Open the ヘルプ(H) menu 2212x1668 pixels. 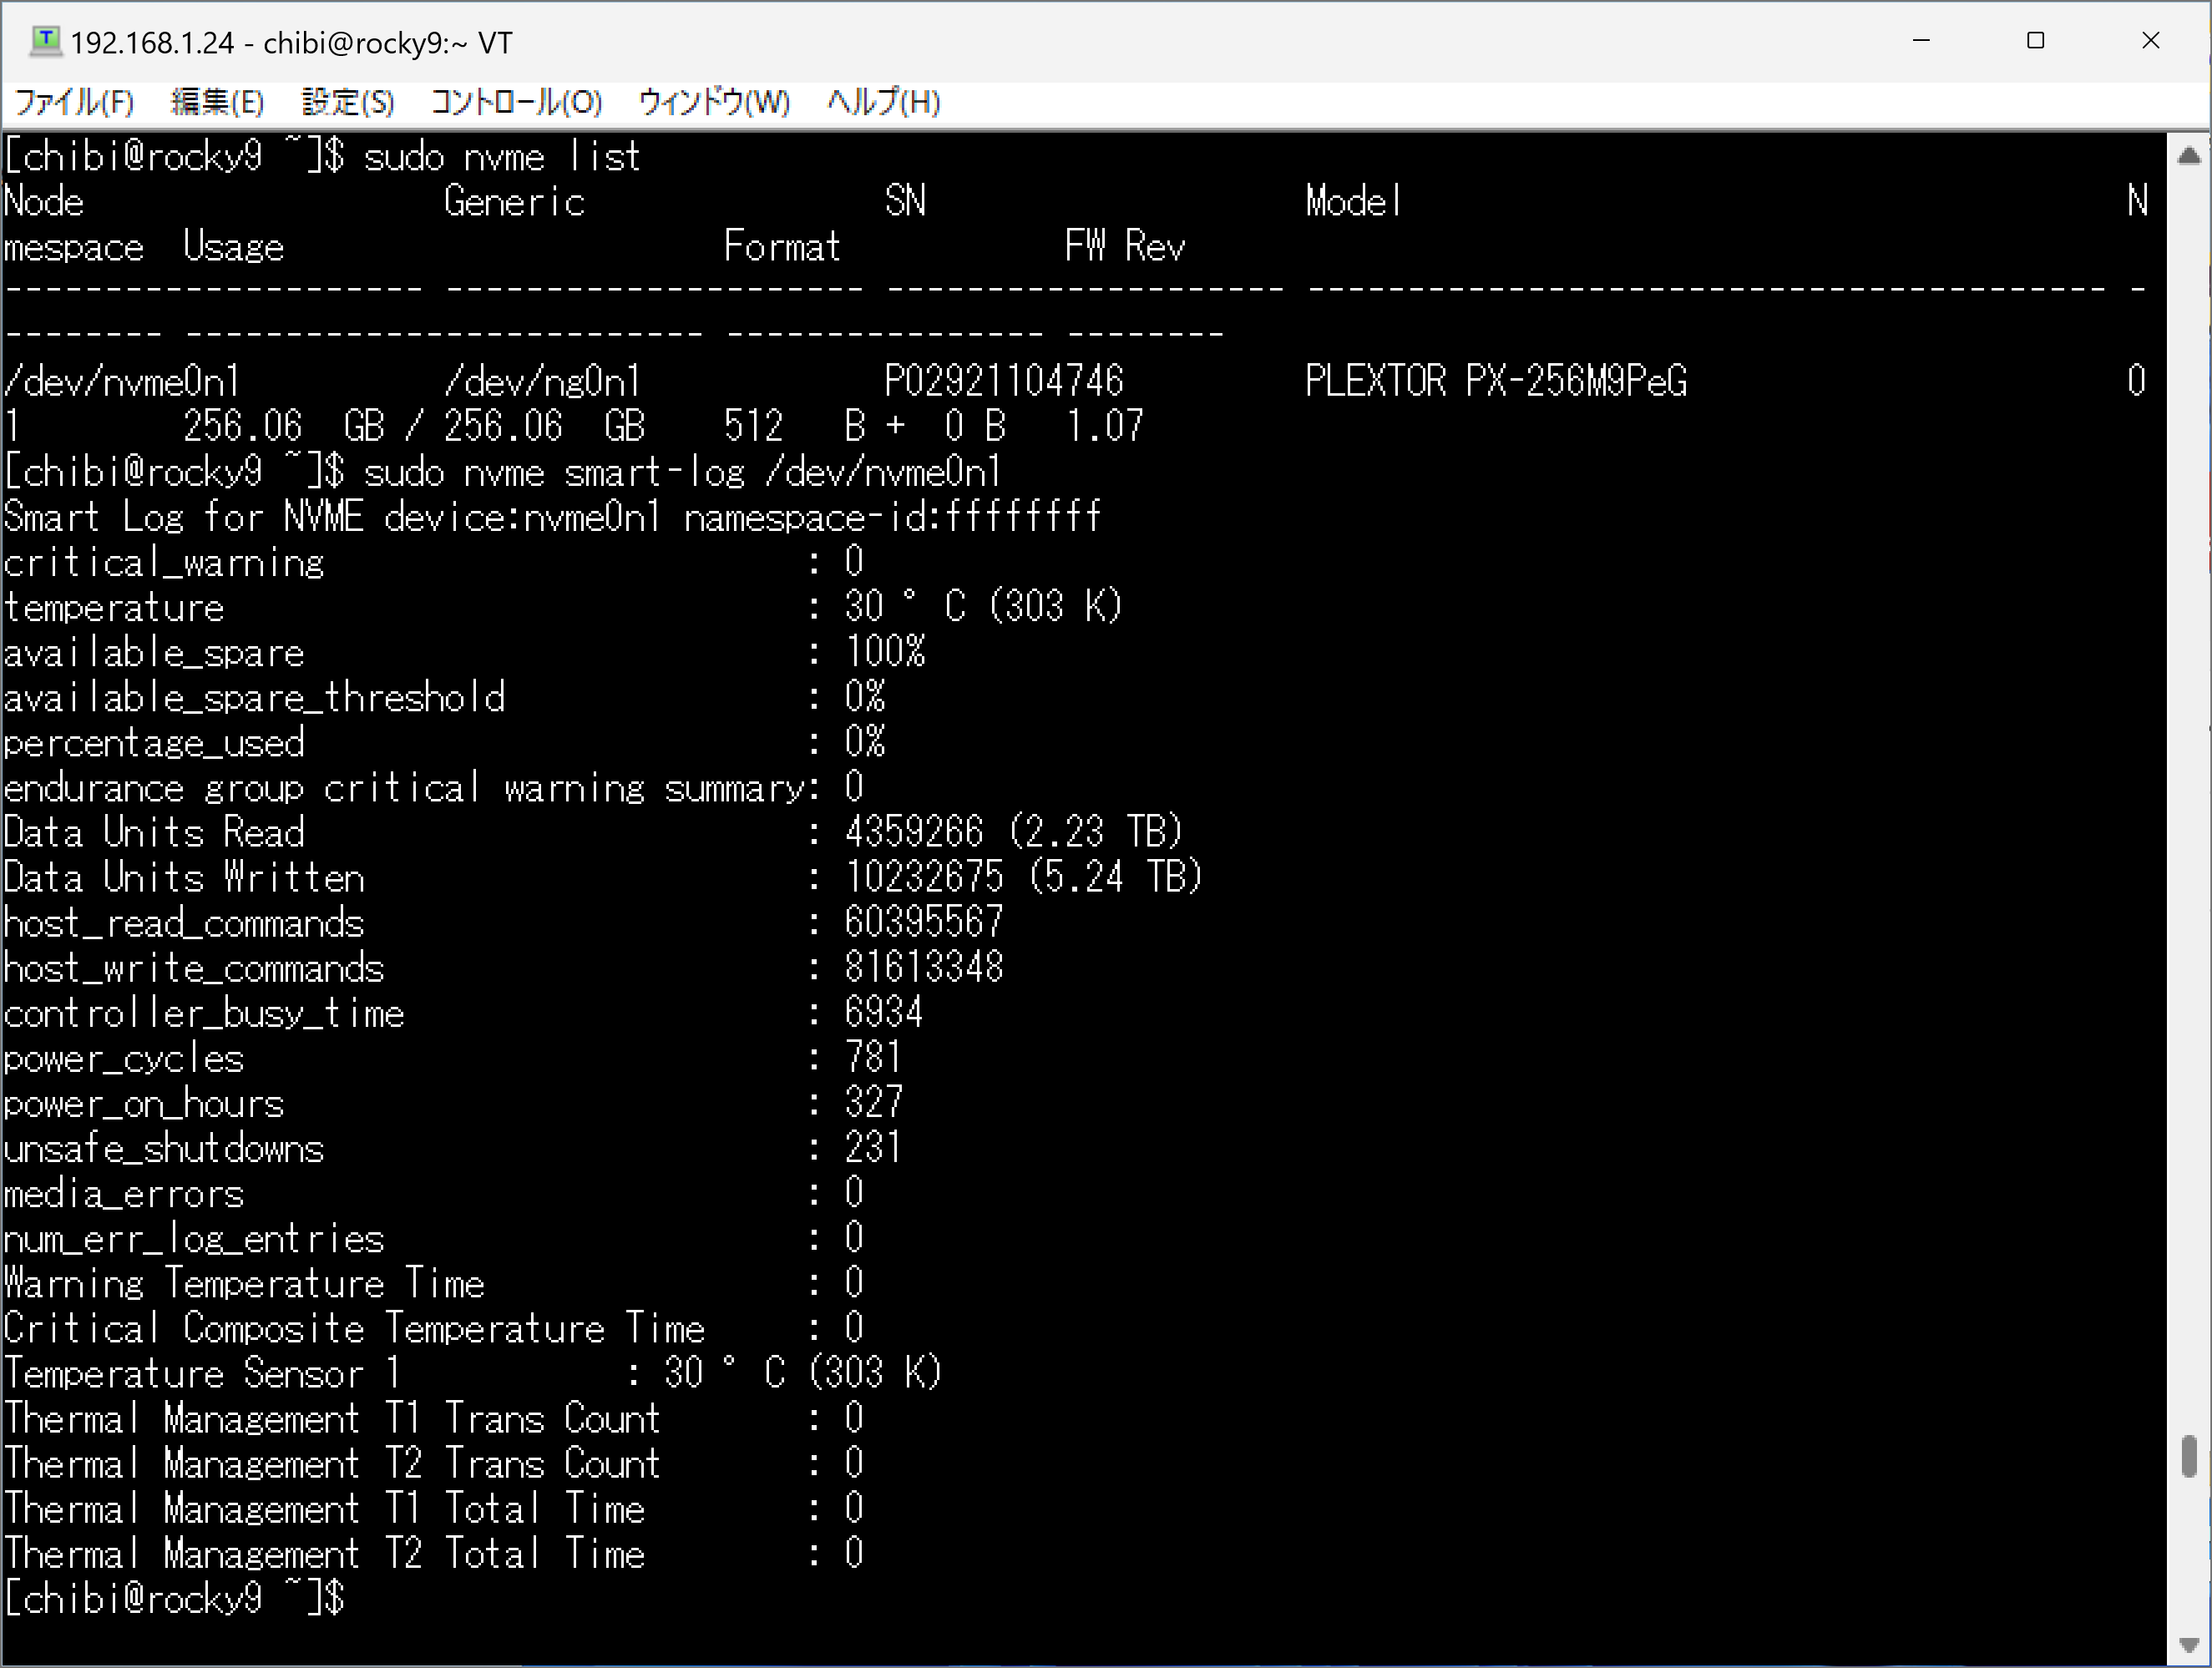click(883, 102)
